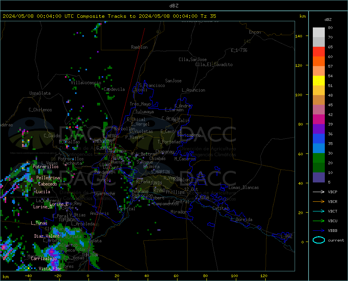Click the SanJose location label
This screenshot has height=281, width=348.
click(173, 81)
